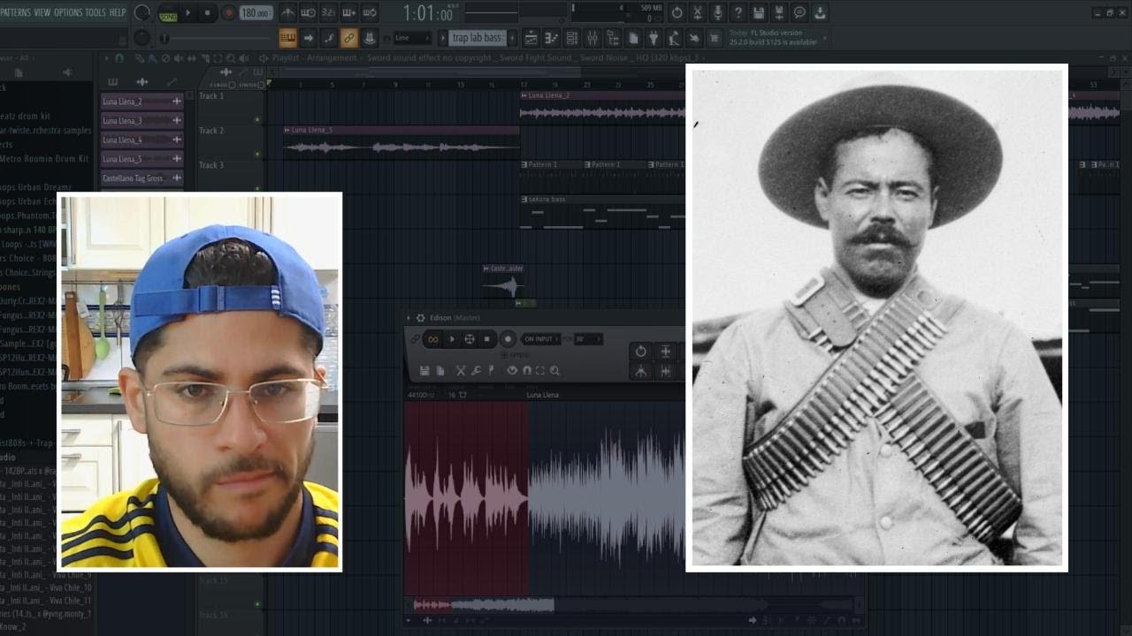
Task: Click the FL Studio version available news
Action: click(774, 38)
